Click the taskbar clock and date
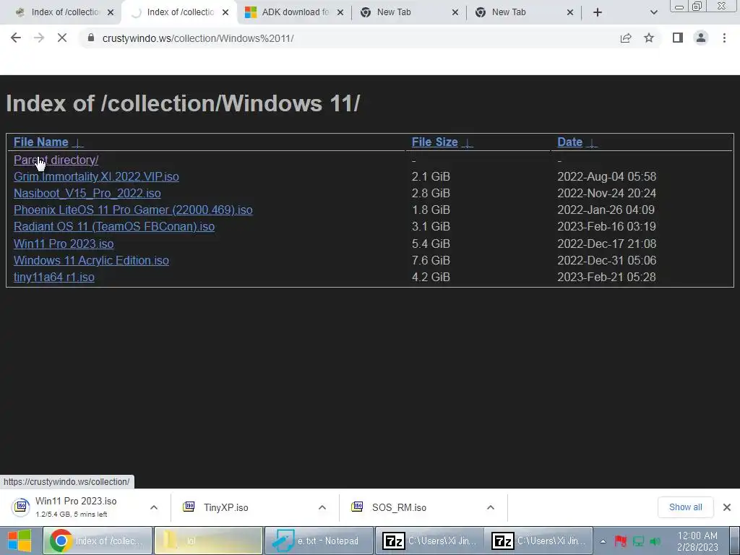 pos(697,541)
